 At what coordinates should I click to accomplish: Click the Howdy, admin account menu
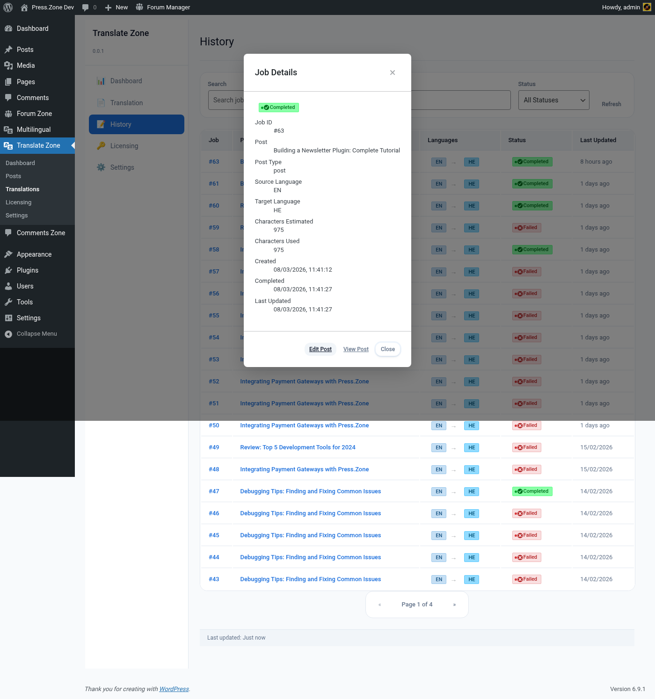[626, 7]
